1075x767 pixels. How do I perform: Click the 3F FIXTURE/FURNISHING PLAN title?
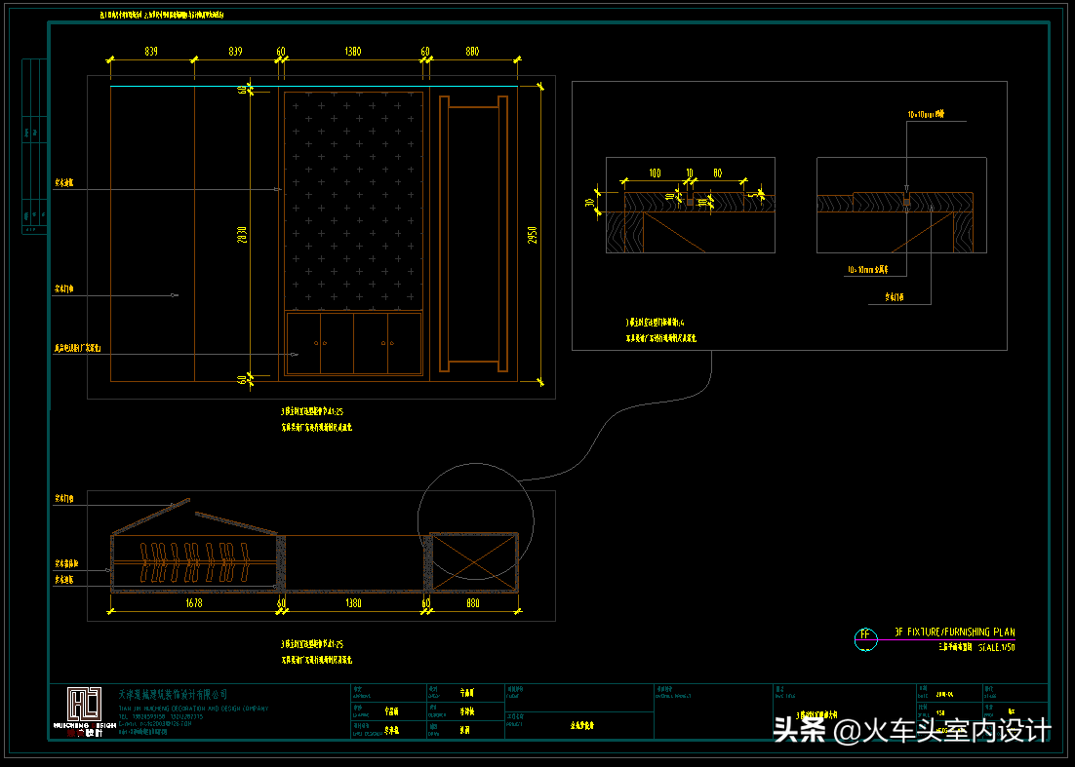pos(954,632)
